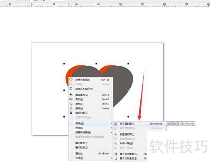Expand the Symbol (符号) submenu
The height and width of the screenshot is (162, 210).
pyautogui.click(x=91, y=158)
